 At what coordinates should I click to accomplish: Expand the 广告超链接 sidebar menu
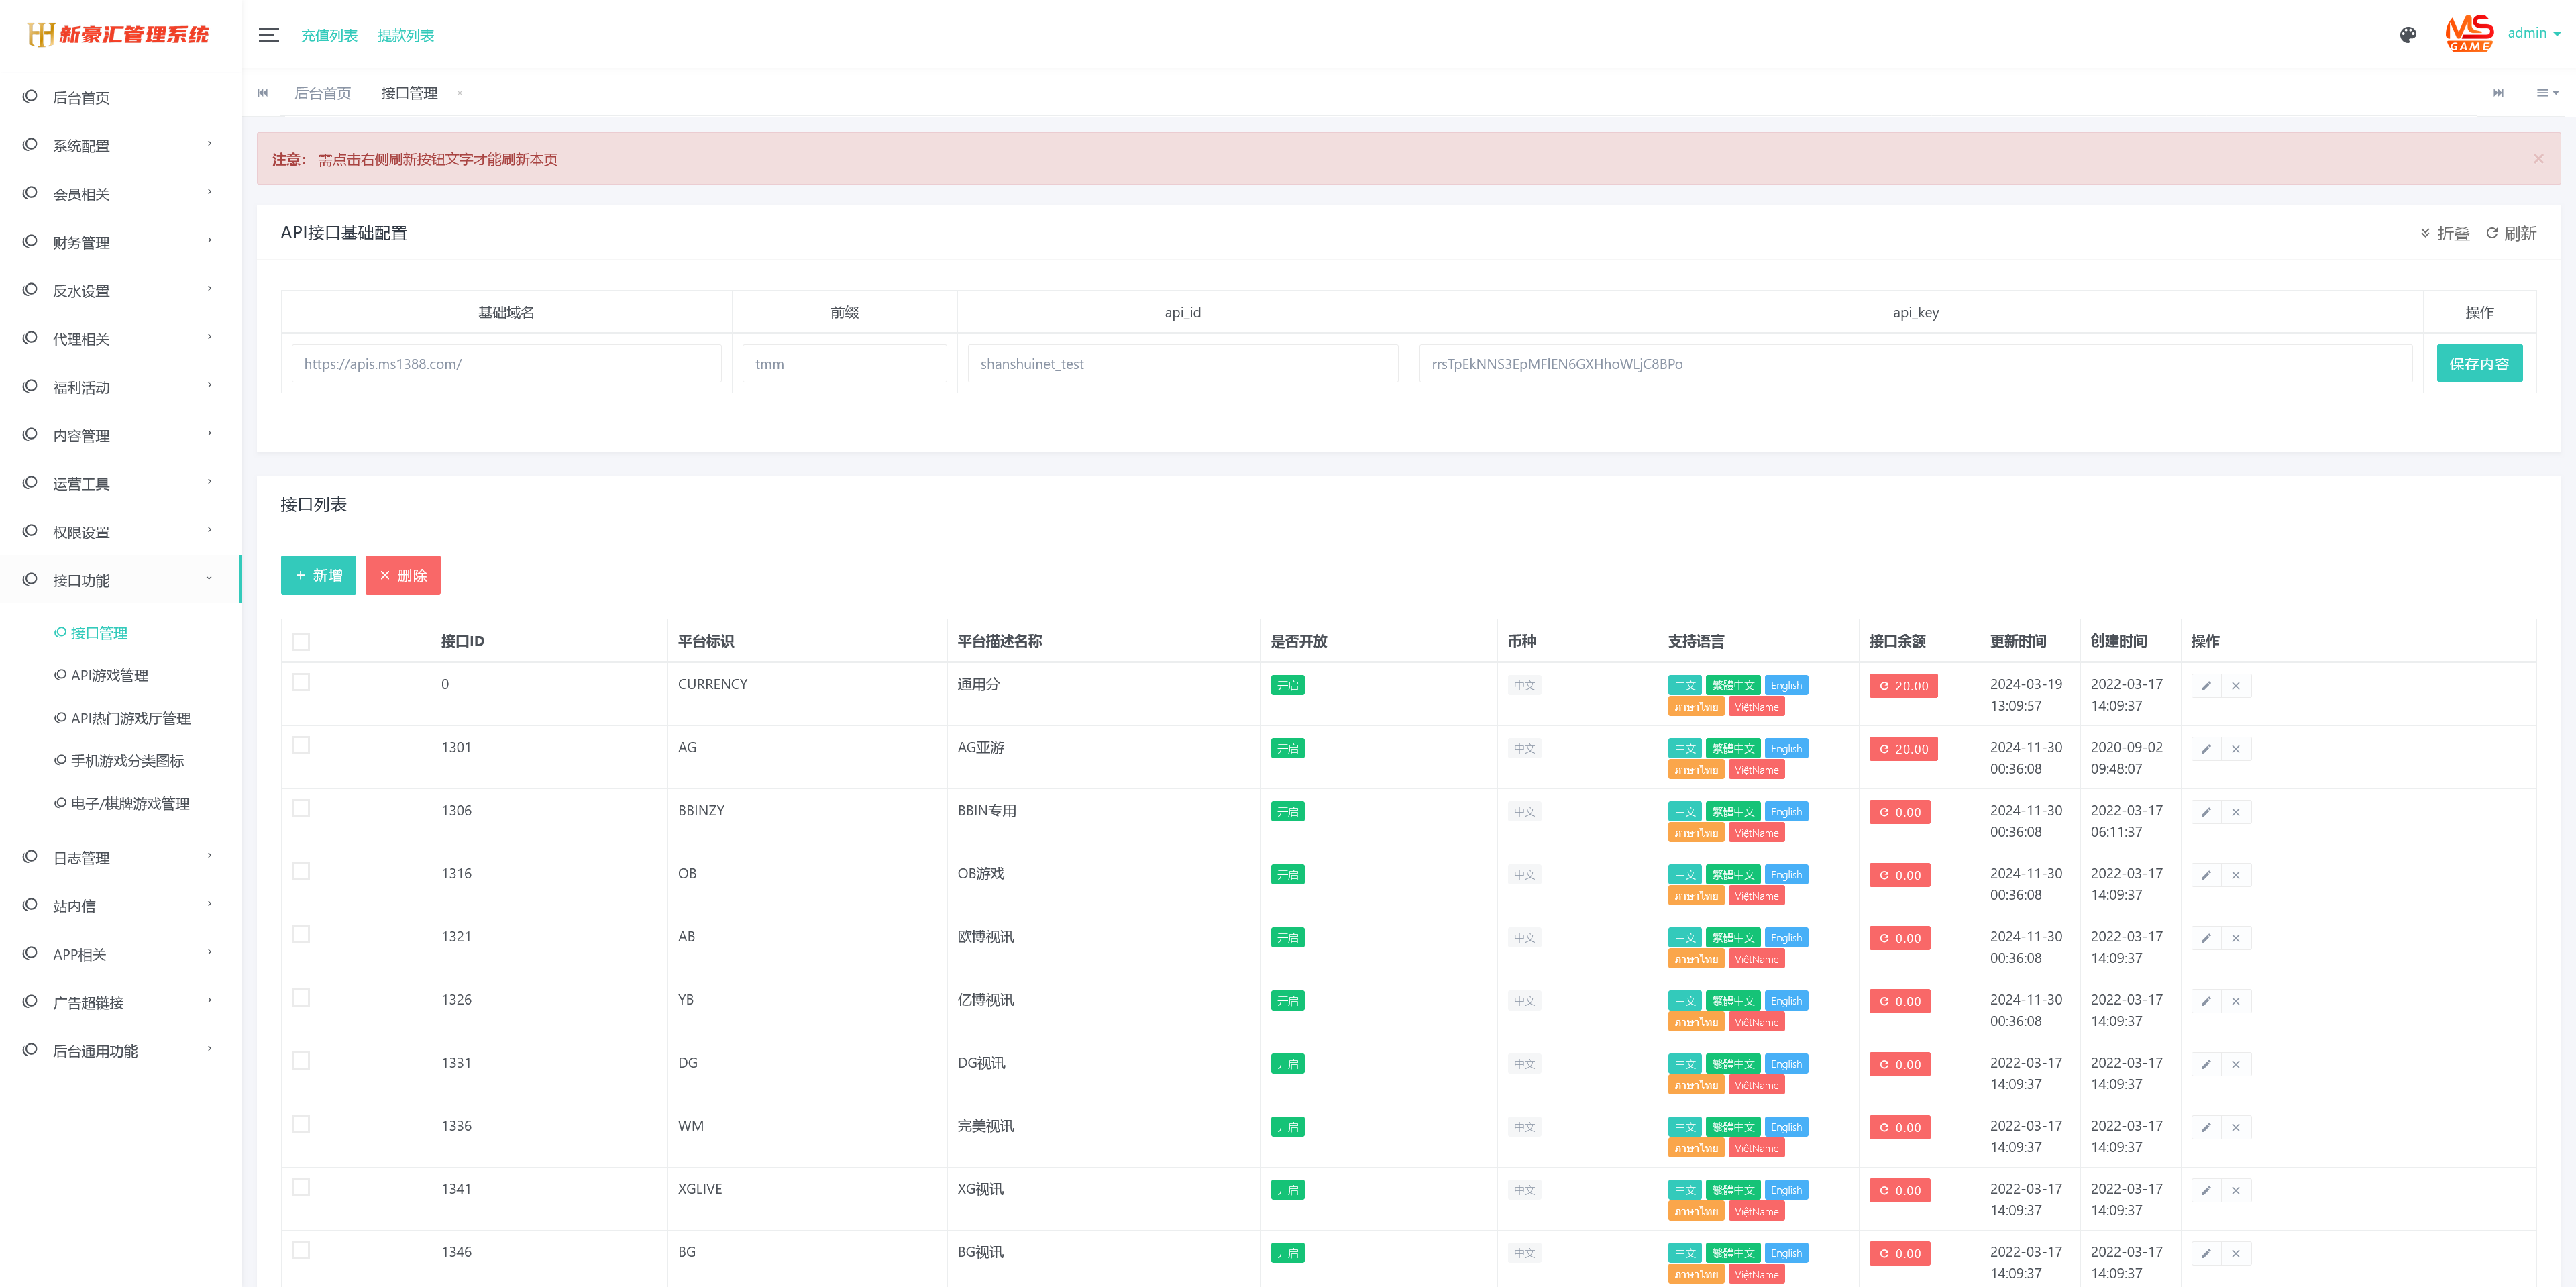tap(120, 1003)
